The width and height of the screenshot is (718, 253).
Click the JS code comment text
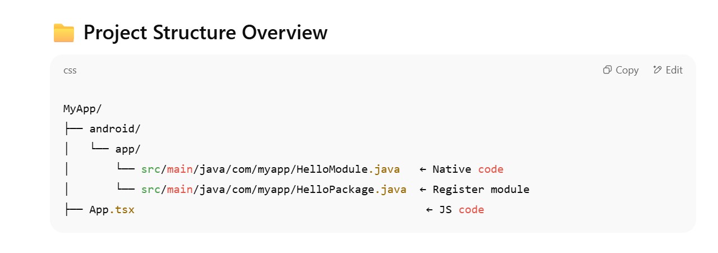[461, 210]
